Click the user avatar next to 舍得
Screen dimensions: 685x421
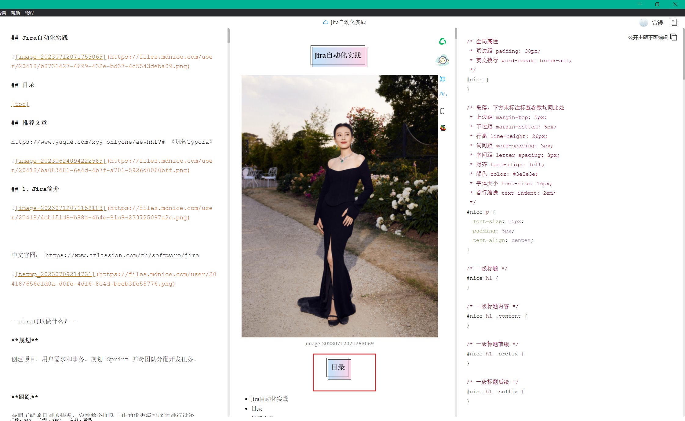pyautogui.click(x=643, y=22)
